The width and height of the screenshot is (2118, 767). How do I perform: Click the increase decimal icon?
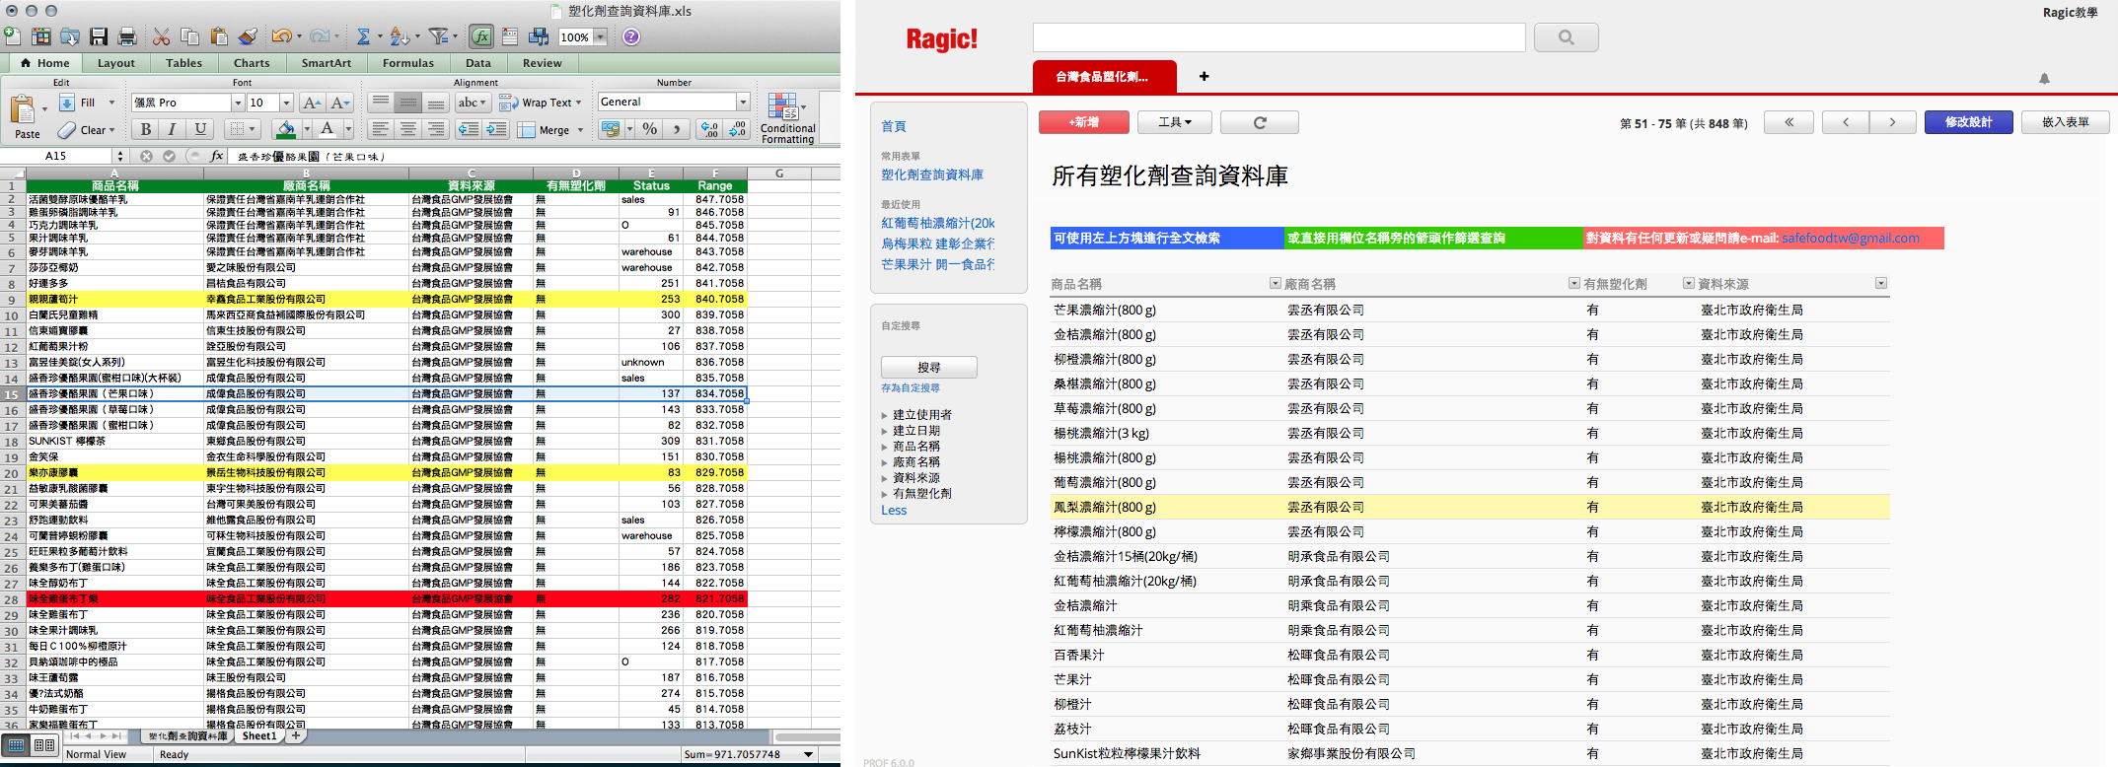click(708, 129)
